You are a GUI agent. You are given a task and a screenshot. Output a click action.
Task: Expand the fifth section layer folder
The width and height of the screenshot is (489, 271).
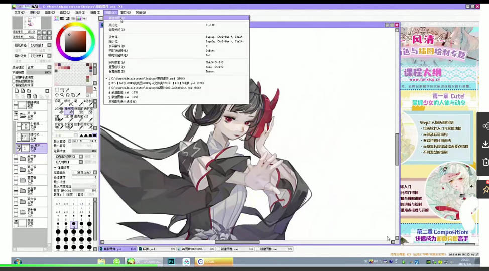(x=23, y=191)
